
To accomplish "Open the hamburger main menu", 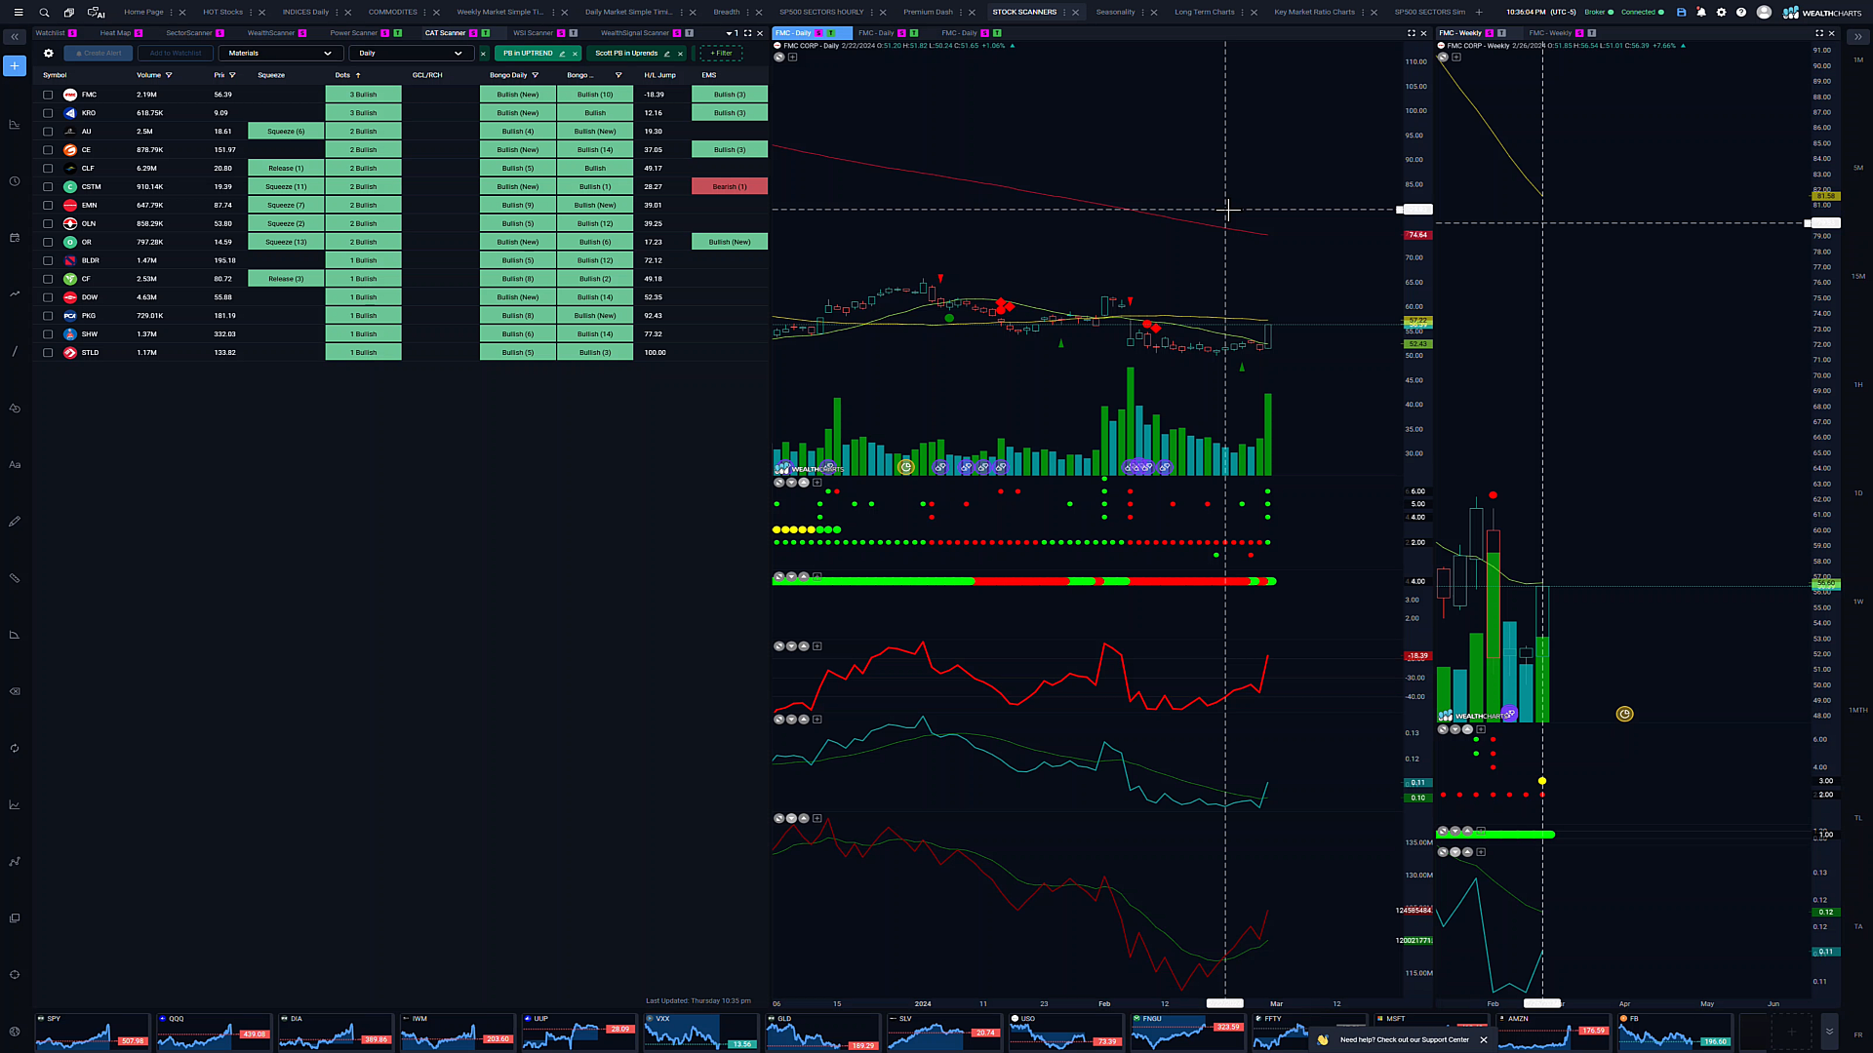I will [x=18, y=13].
